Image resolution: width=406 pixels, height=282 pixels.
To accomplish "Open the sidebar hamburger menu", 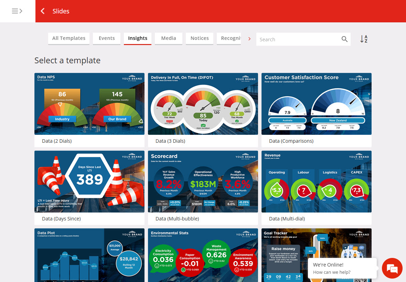I will [17, 11].
